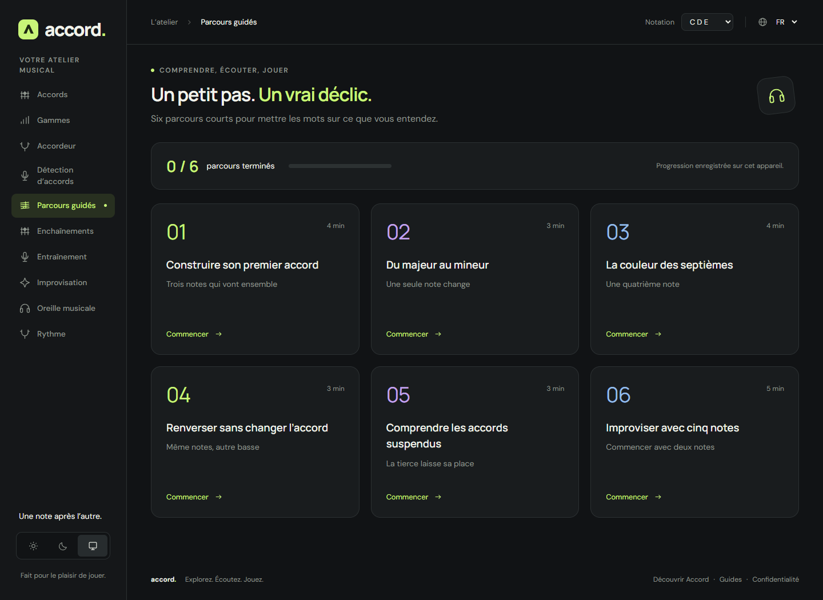Click the Parcours guidés breadcrumb text
This screenshot has width=823, height=600.
(229, 22)
